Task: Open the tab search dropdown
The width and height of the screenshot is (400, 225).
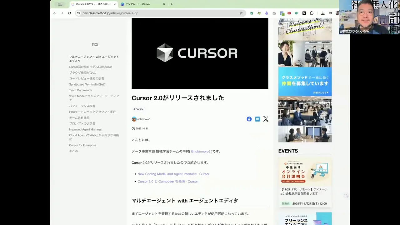Action: point(60,4)
